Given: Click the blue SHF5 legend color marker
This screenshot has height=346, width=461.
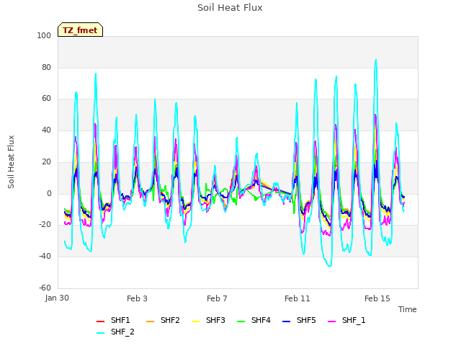Looking at the screenshot, I should [287, 321].
